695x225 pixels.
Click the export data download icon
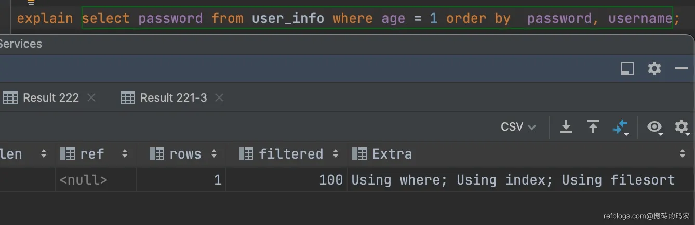566,127
